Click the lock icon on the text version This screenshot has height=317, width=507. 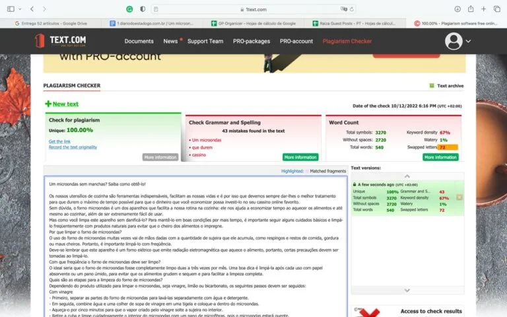355,184
